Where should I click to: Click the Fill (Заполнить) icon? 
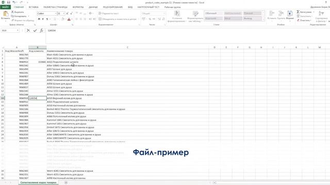[298, 16]
